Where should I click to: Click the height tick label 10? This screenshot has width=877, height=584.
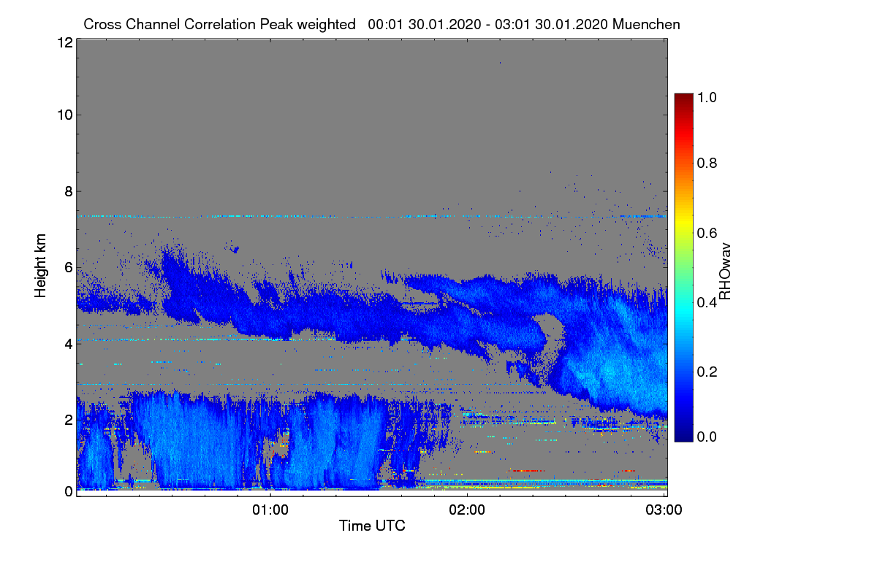64,115
